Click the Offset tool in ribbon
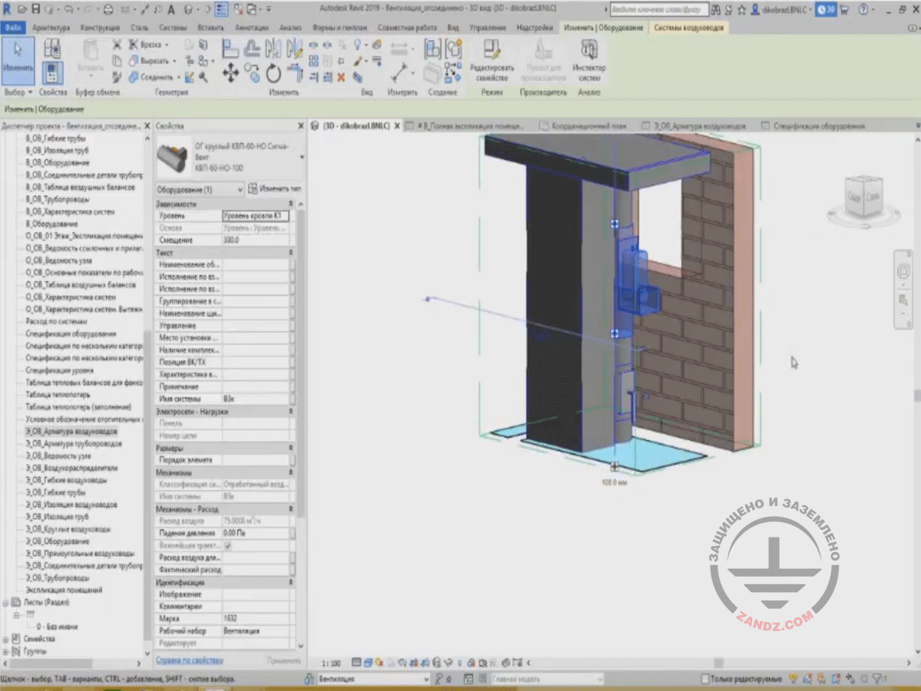 coord(253,48)
